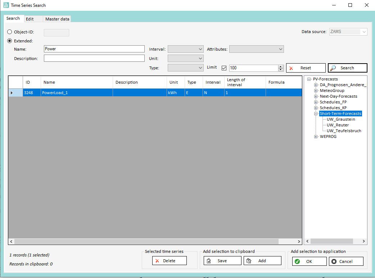Click the Cancel stop icon
Image resolution: width=375 pixels, height=278 pixels.
334,261
